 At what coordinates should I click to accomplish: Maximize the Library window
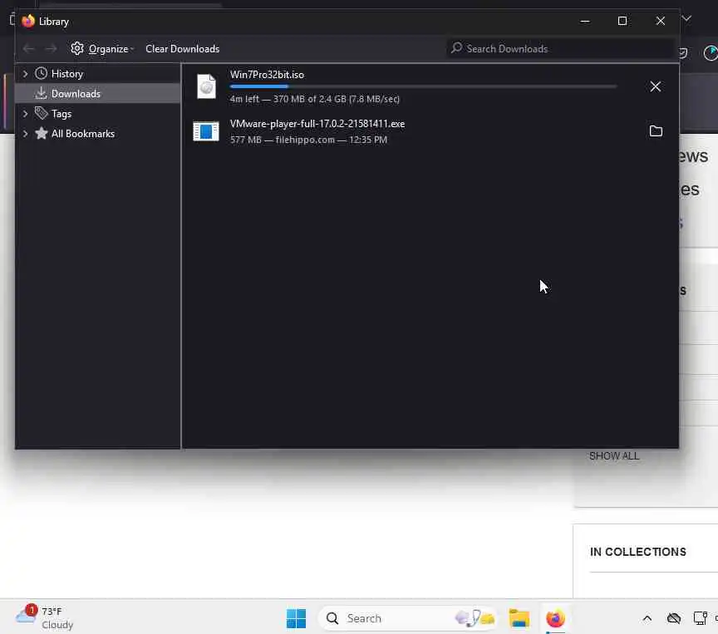pos(622,21)
